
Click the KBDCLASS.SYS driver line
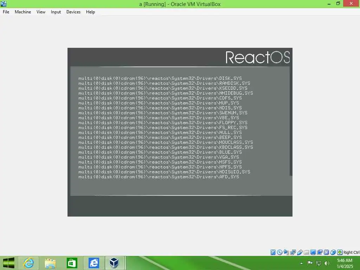point(166,147)
